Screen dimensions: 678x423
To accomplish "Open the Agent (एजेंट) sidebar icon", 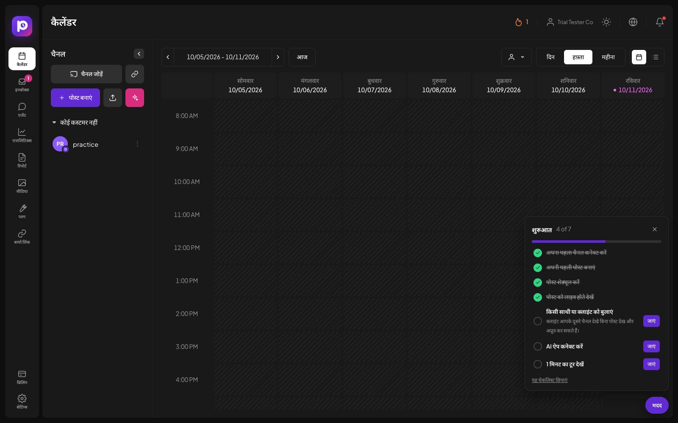I will pos(22,109).
